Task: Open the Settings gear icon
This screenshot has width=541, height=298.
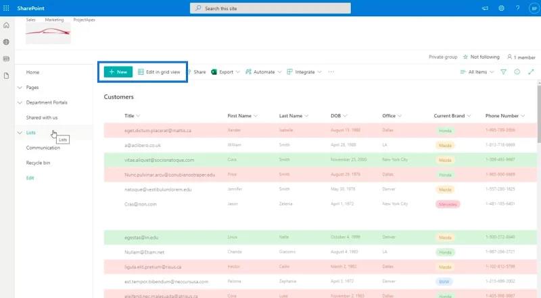Action: [x=501, y=8]
